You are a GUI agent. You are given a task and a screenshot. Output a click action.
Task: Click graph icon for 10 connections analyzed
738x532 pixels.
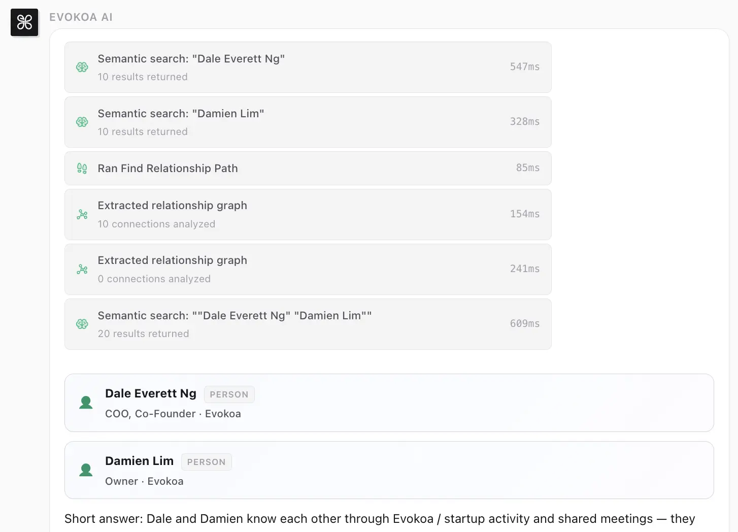pos(82,214)
